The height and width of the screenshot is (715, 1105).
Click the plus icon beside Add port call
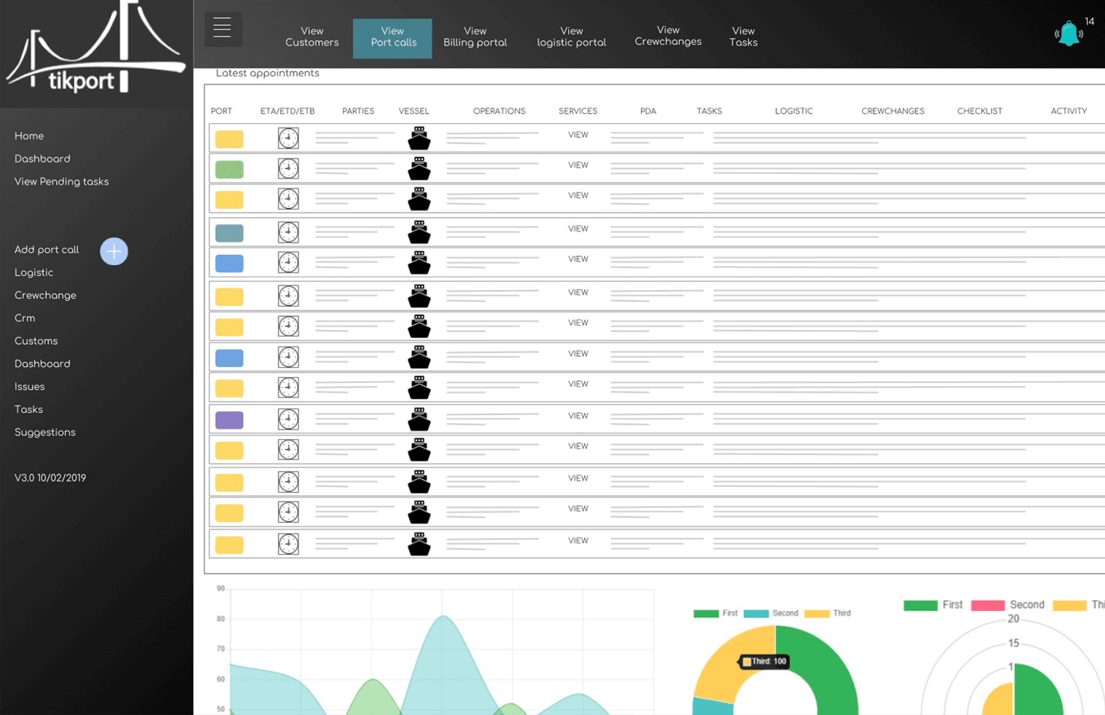(114, 251)
